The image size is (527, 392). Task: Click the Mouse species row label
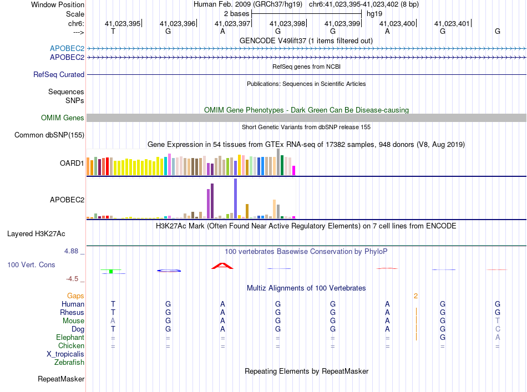[x=73, y=321]
